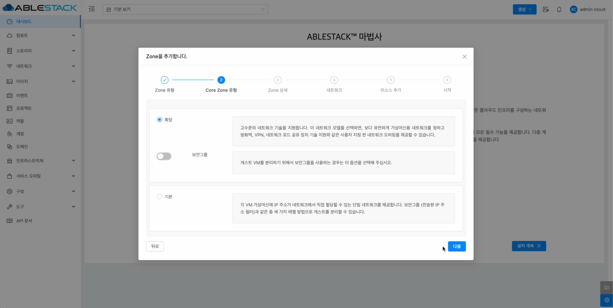Open the API 문서 menu item

click(x=40, y=221)
